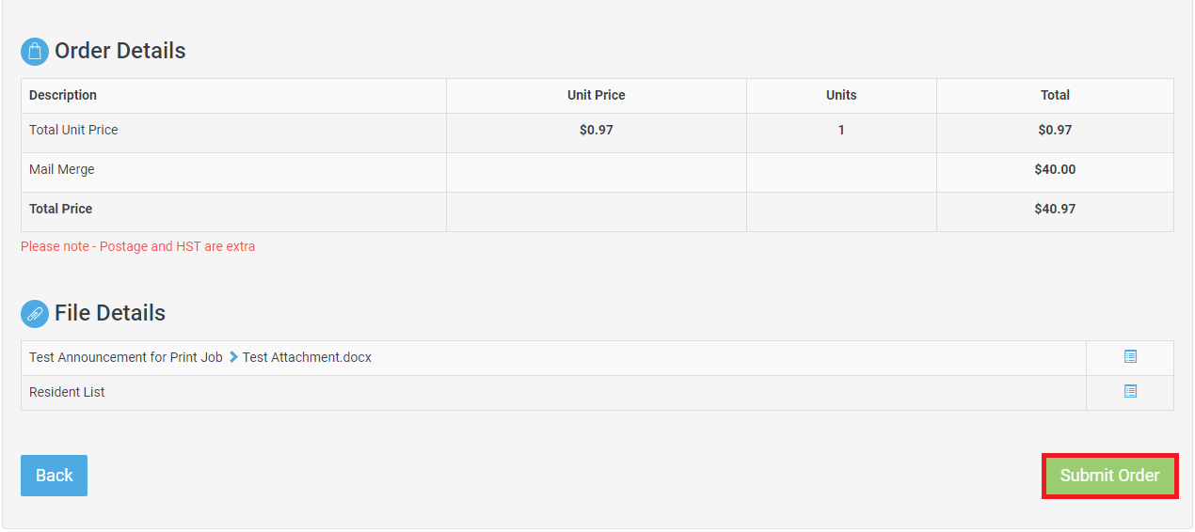The width and height of the screenshot is (1195, 532).
Task: Click the Unit Price column header
Action: pos(597,95)
